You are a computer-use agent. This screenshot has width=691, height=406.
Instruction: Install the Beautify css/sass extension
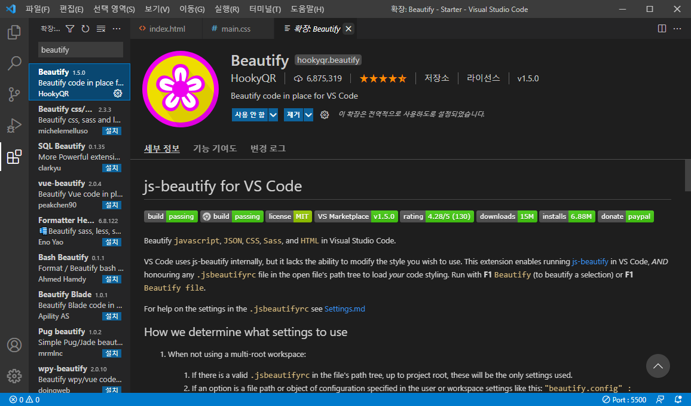pos(112,131)
